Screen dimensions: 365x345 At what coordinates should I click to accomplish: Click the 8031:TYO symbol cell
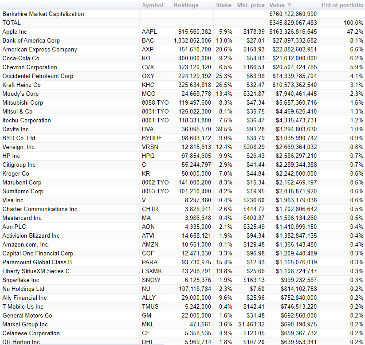pyautogui.click(x=155, y=111)
